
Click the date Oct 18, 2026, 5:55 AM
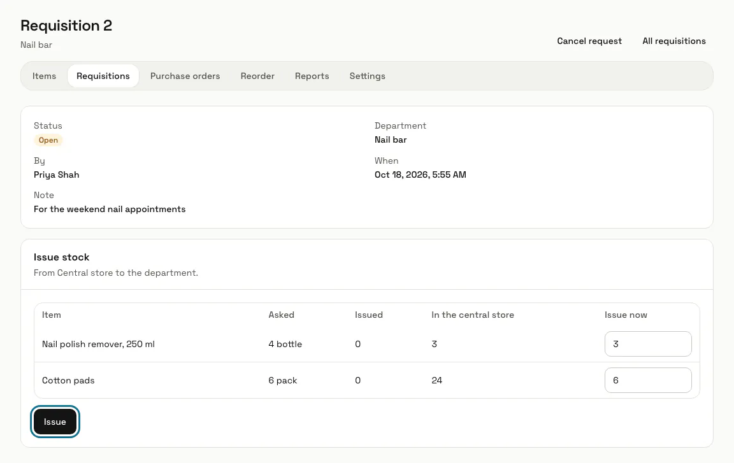click(421, 175)
